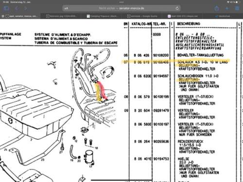Switch to the second browser tab

click(61, 16)
